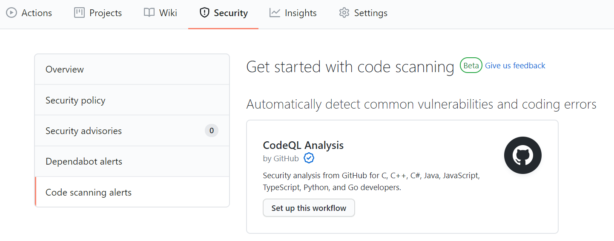The height and width of the screenshot is (241, 614).
Task: Click the Set up this workflow button
Action: [x=309, y=208]
